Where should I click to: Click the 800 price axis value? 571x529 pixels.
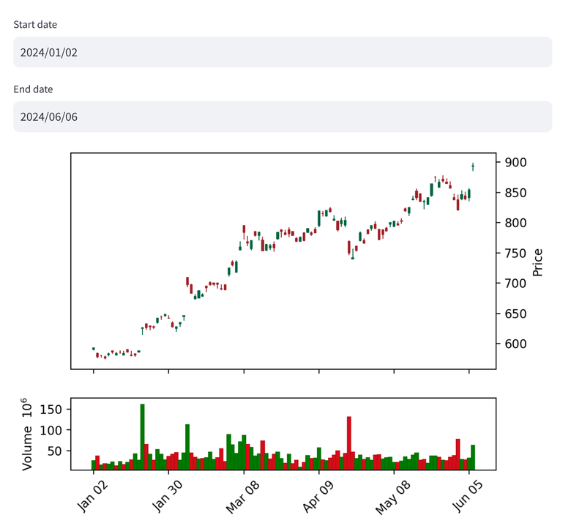click(x=515, y=223)
